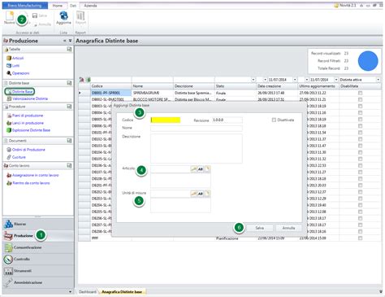Image resolution: width=385 pixels, height=297 pixels.
Task: Click the Lanci in produzione icon
Action: (9, 123)
